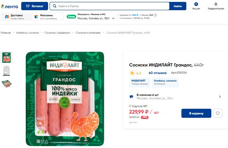This screenshot has height=148, width=228.
Task: Open the Каталог menu
Action: pos(34,6)
